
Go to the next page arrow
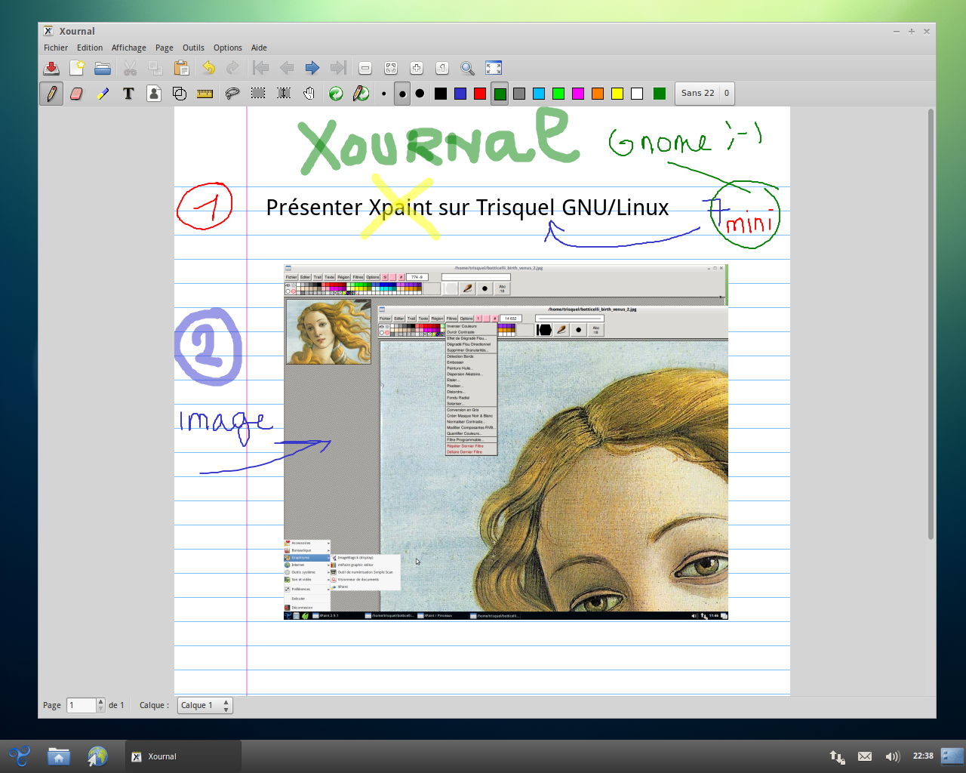coord(312,68)
